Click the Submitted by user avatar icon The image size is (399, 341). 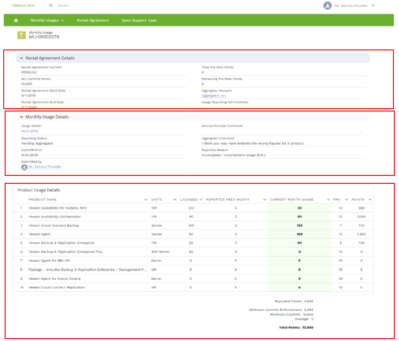pos(24,167)
